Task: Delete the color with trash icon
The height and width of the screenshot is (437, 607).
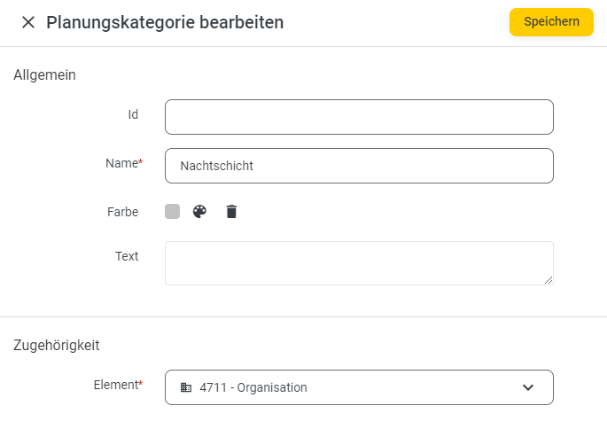Action: pyautogui.click(x=231, y=212)
